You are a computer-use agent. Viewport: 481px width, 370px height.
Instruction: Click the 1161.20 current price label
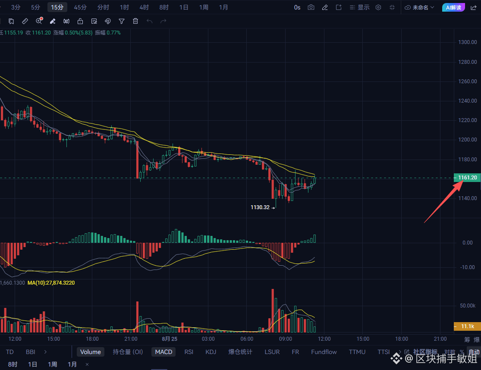pyautogui.click(x=467, y=178)
